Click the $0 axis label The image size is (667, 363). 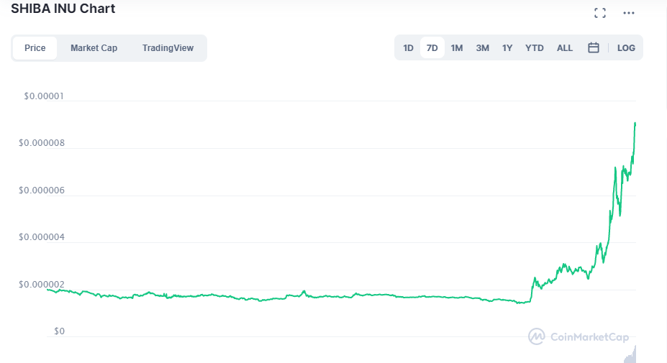point(59,331)
